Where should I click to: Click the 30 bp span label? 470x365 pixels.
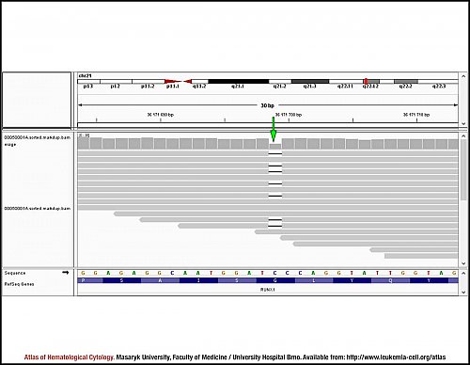[x=268, y=105]
